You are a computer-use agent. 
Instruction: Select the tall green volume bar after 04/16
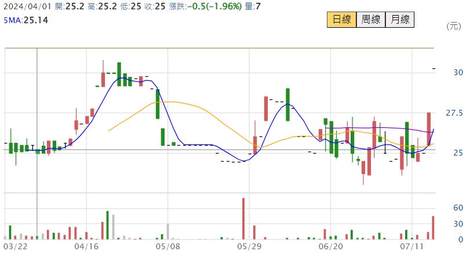107,225
